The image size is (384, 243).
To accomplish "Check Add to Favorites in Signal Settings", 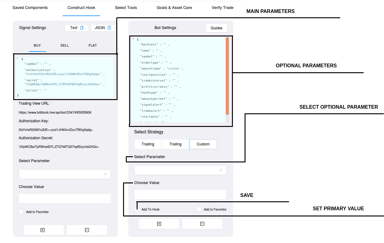I will point(21,212).
